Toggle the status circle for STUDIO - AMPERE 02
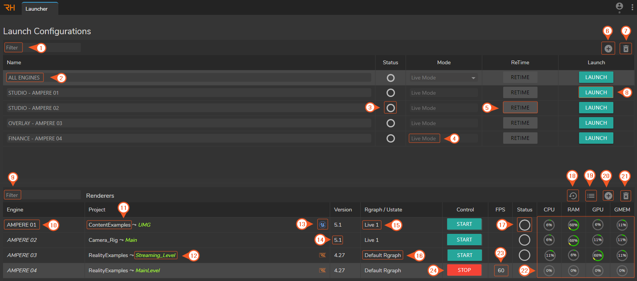The image size is (637, 281). 390,108
